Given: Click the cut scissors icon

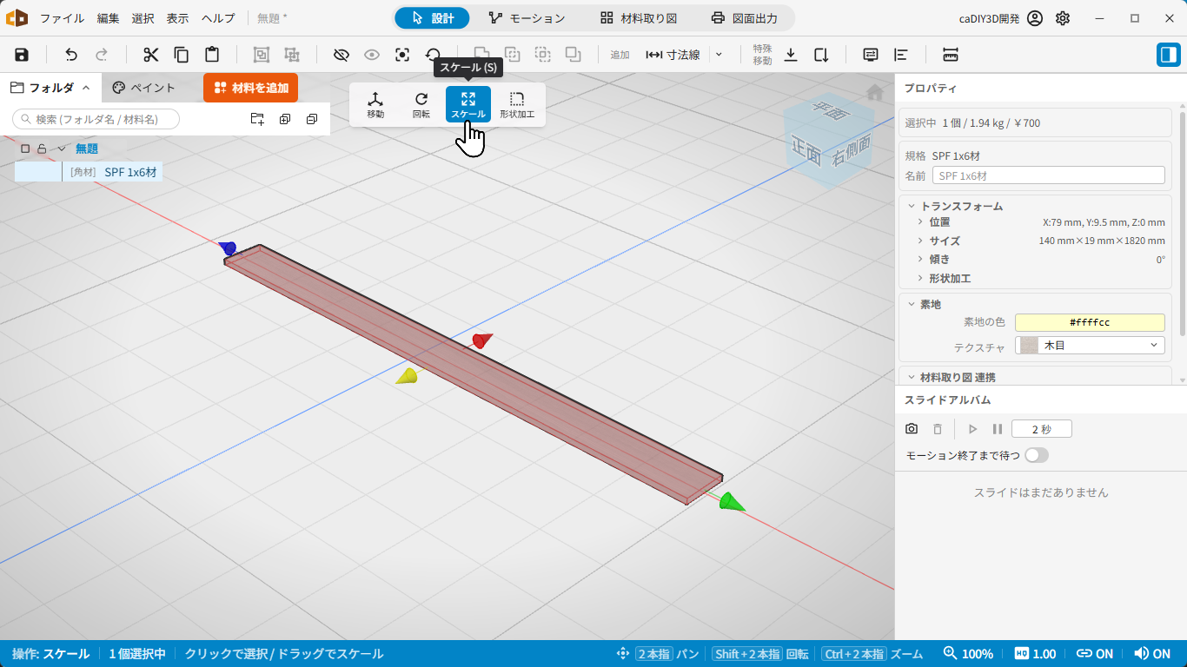Looking at the screenshot, I should click(x=151, y=55).
